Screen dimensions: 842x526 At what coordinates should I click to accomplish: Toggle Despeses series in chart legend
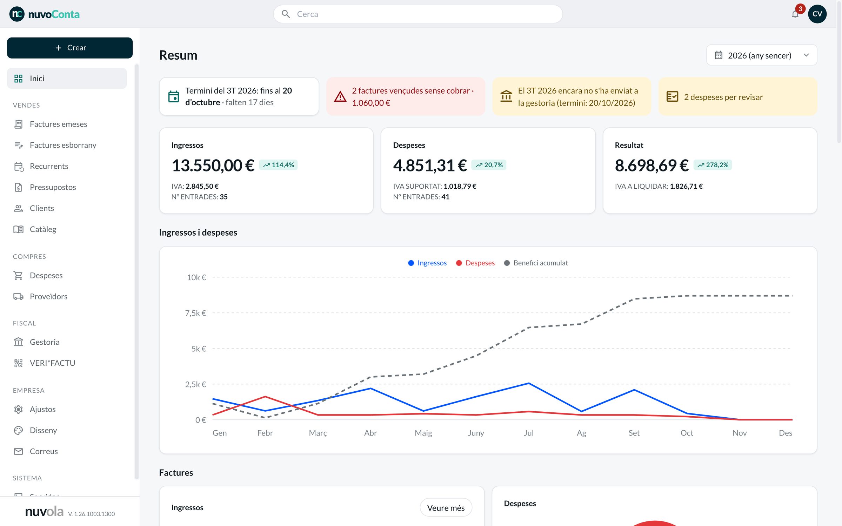475,263
